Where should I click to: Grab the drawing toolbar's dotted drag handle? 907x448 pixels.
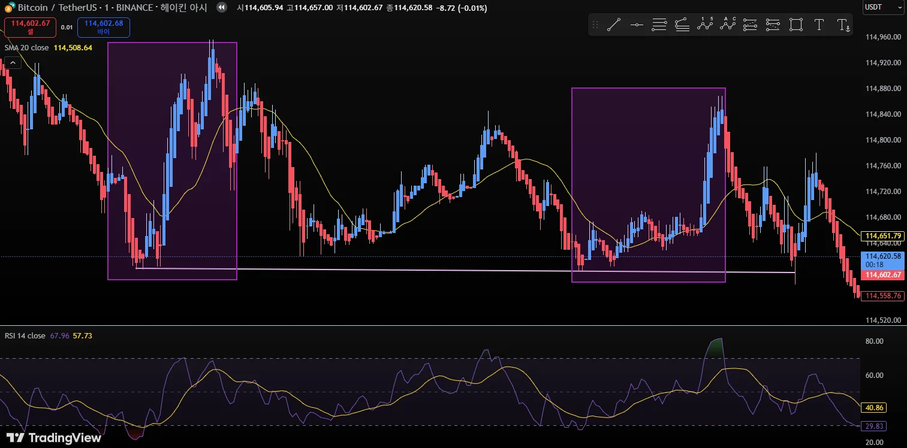595,25
